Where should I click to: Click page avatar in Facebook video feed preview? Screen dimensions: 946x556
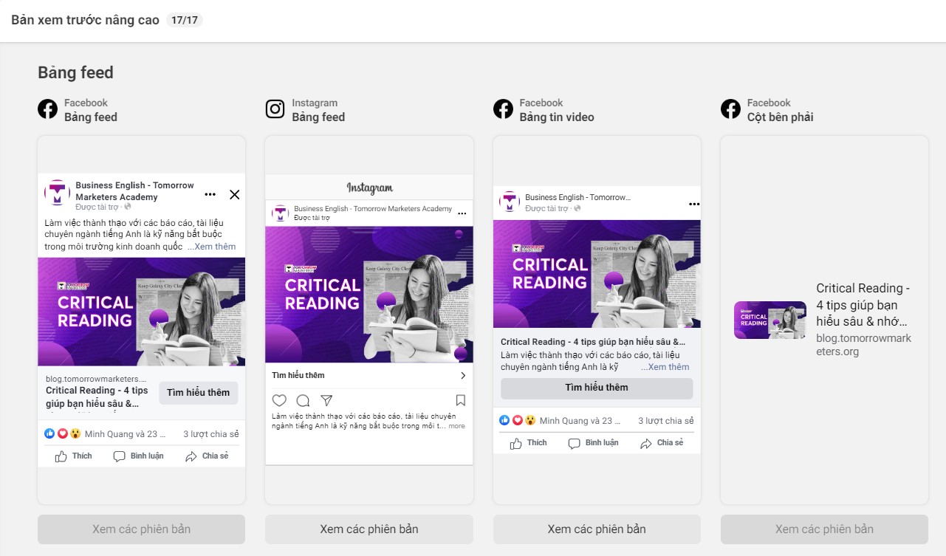coord(510,202)
